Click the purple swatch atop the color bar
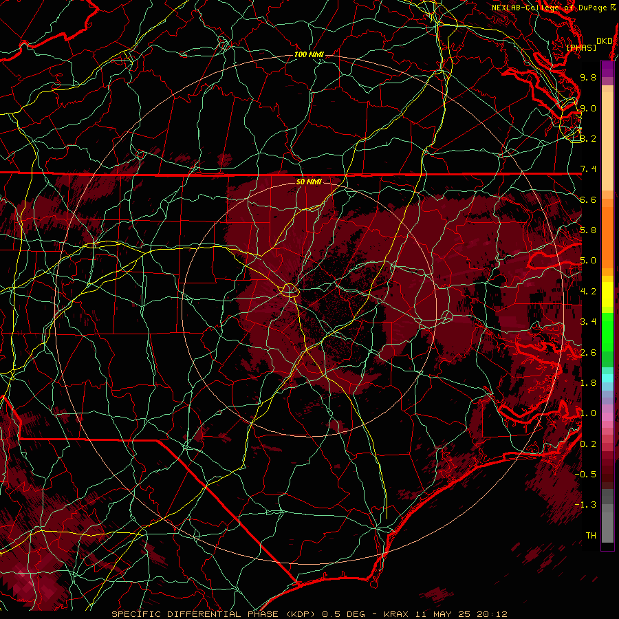 pyautogui.click(x=607, y=69)
